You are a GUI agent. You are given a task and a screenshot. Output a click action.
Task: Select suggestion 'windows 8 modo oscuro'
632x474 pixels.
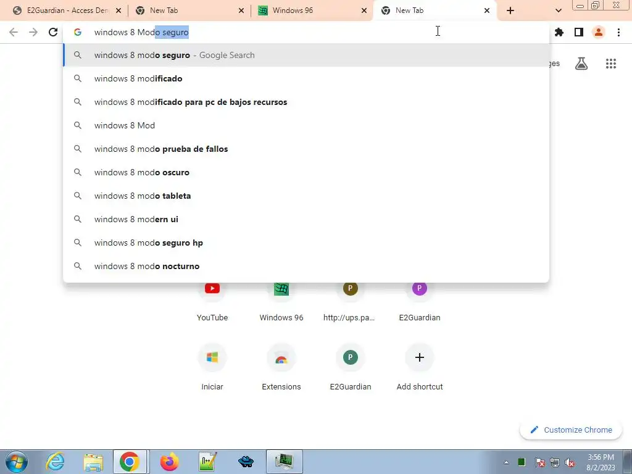point(306,172)
